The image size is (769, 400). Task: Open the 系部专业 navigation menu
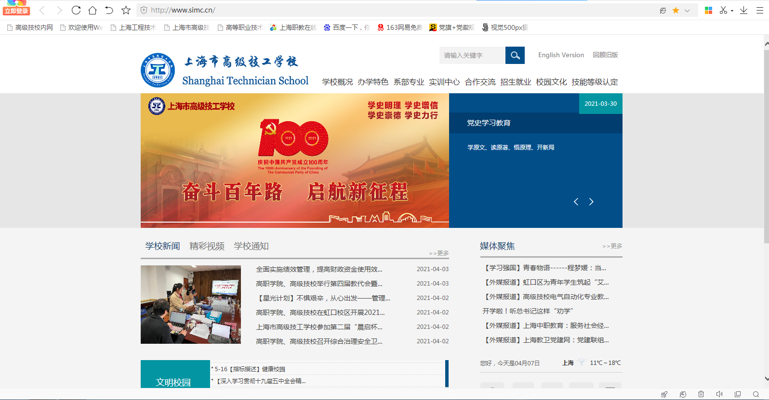click(x=409, y=82)
